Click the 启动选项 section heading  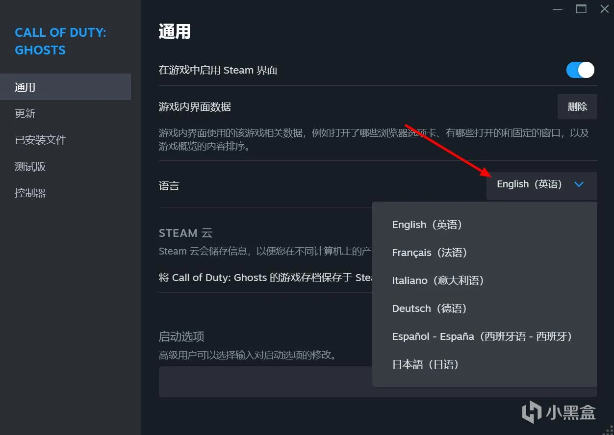[181, 336]
